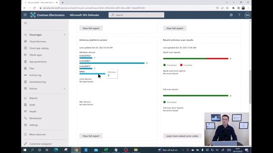Screen dimensions: 273x153
Task: Go to App governance
Action: tap(38, 62)
